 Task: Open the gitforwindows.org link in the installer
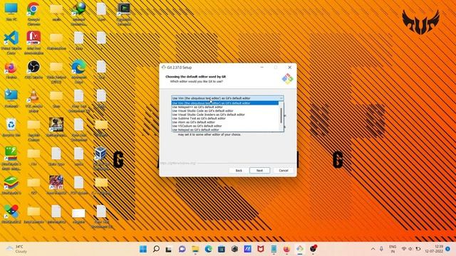[x=178, y=163]
